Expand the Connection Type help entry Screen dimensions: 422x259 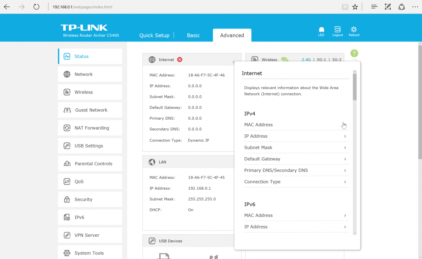pos(295,182)
